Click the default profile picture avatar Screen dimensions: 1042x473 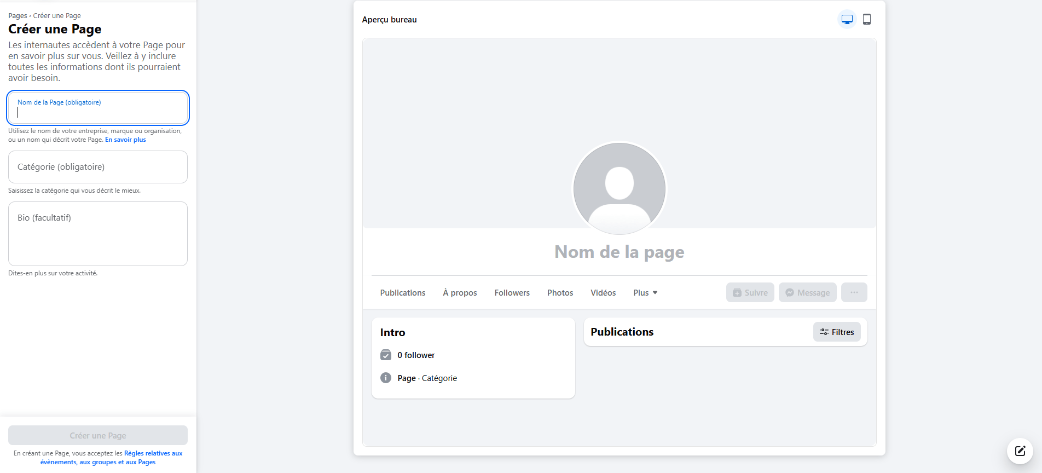coord(619,188)
